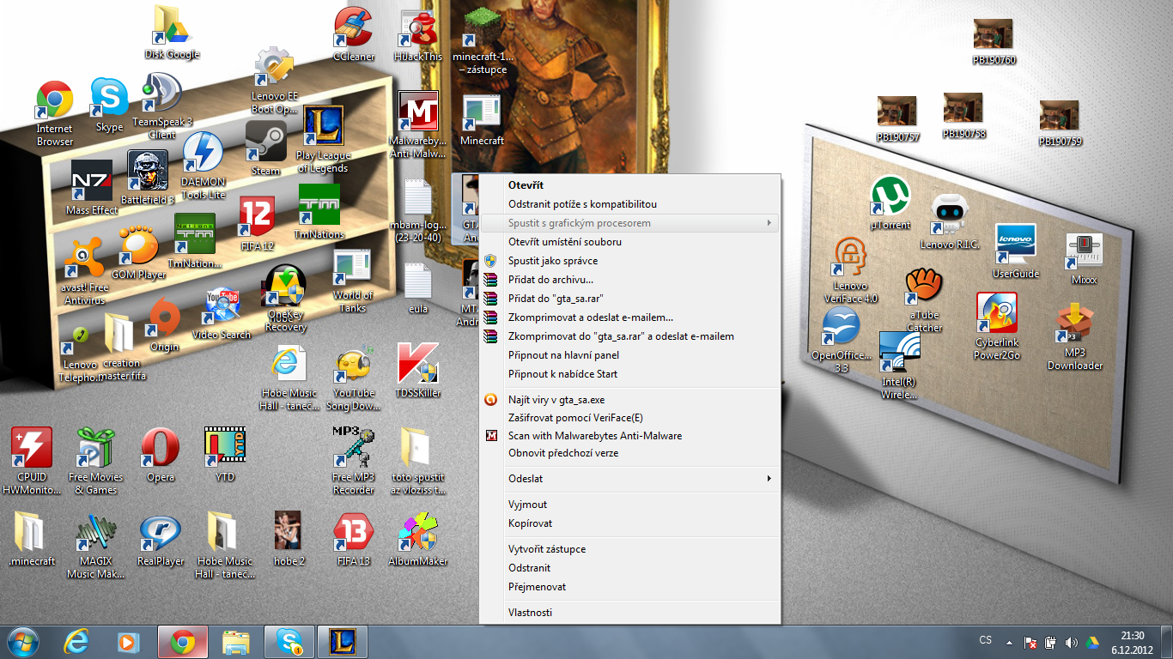Choose Obnovit předchozí verze
Viewport: 1173px width, 659px height.
pos(630,453)
